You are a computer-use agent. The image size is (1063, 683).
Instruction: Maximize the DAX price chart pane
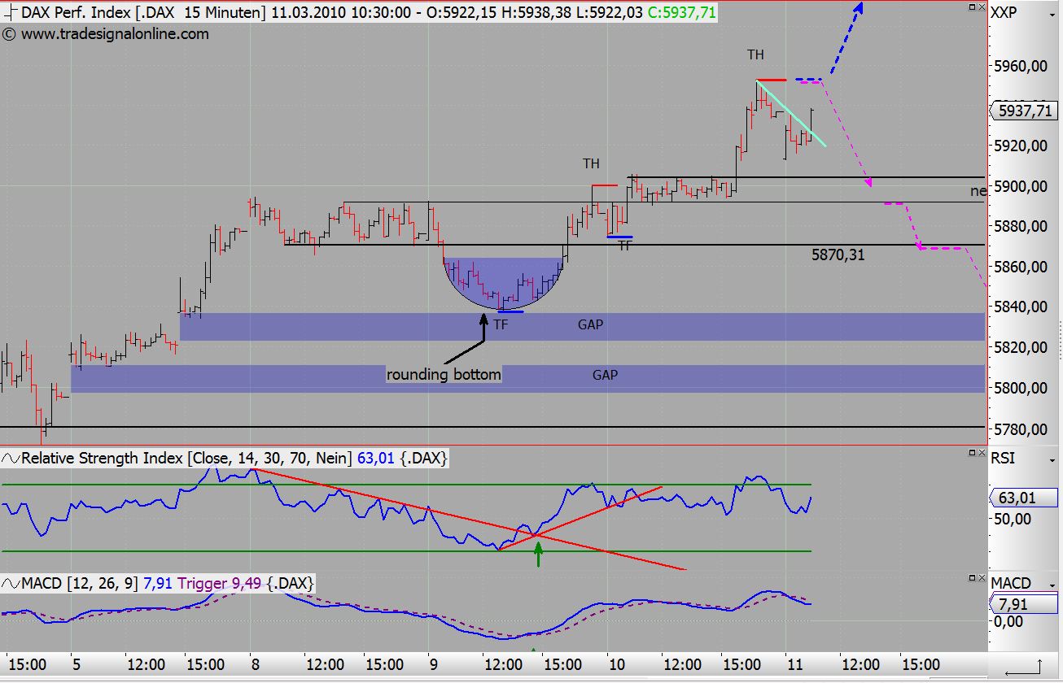point(972,7)
